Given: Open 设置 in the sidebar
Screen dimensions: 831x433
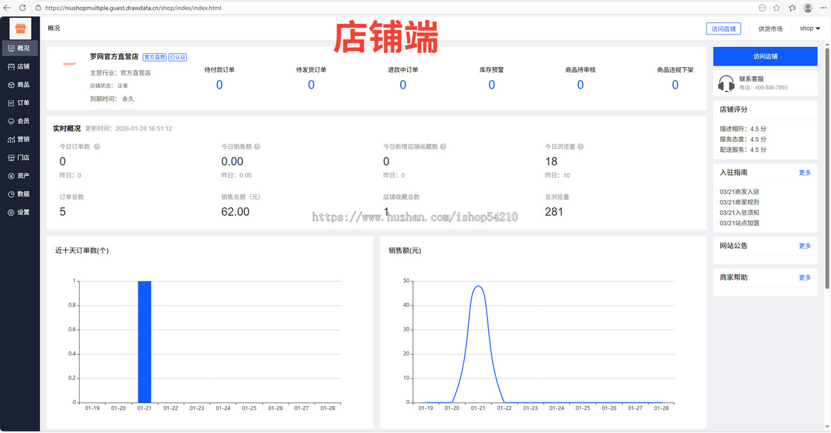Looking at the screenshot, I should 19,212.
